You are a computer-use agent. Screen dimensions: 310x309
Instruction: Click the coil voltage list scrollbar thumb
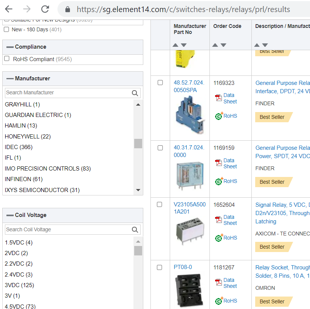138,251
